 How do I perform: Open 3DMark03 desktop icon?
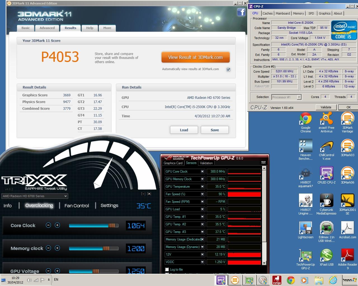[x=347, y=148]
